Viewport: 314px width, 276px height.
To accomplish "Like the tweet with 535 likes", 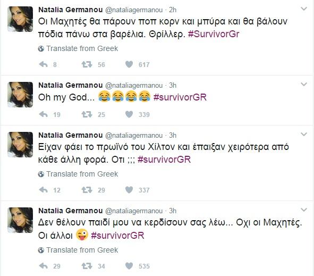I will [129, 266].
